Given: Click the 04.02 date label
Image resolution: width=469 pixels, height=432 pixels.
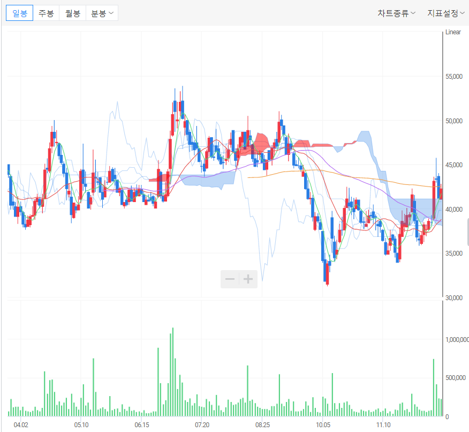Looking at the screenshot, I should [x=21, y=425].
